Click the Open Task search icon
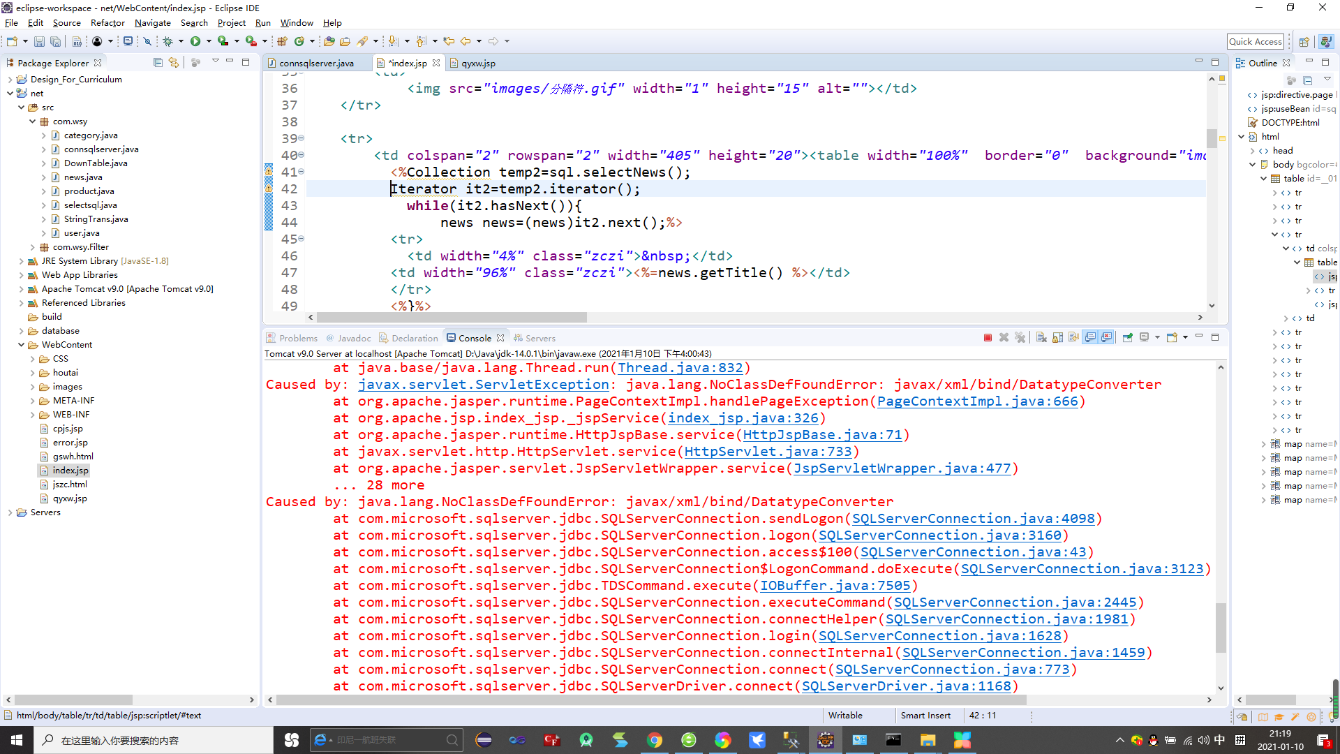 (345, 42)
